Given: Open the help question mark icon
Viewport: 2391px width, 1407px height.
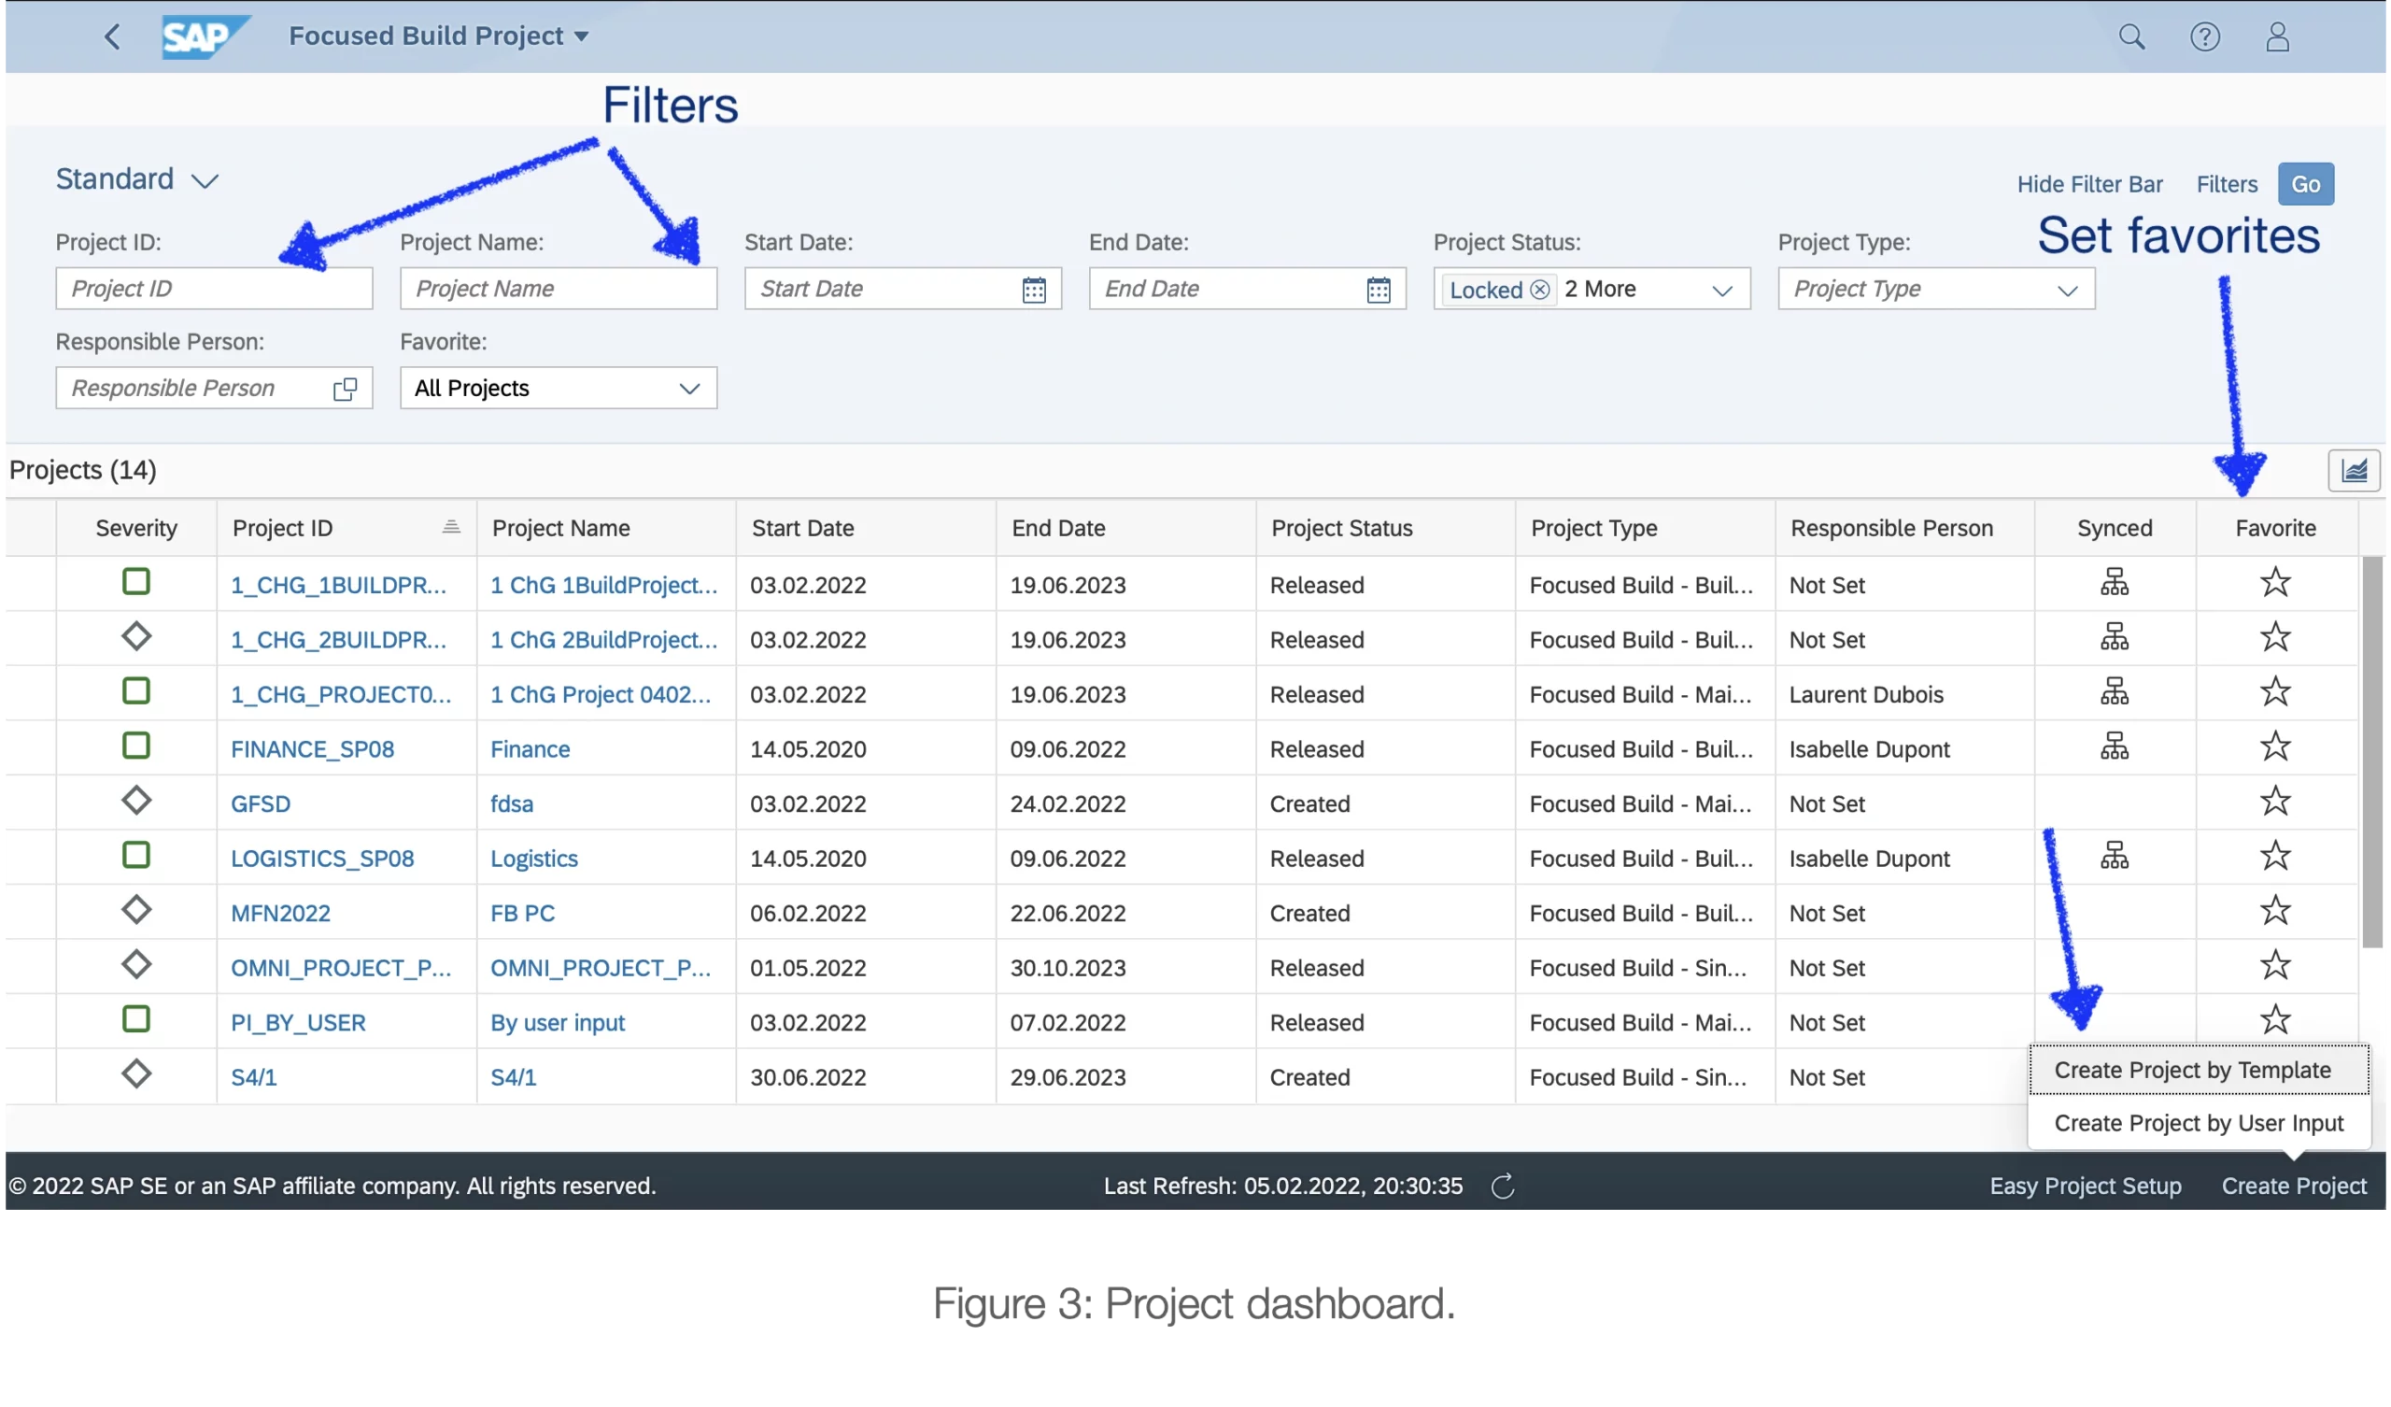Looking at the screenshot, I should coord(2204,37).
